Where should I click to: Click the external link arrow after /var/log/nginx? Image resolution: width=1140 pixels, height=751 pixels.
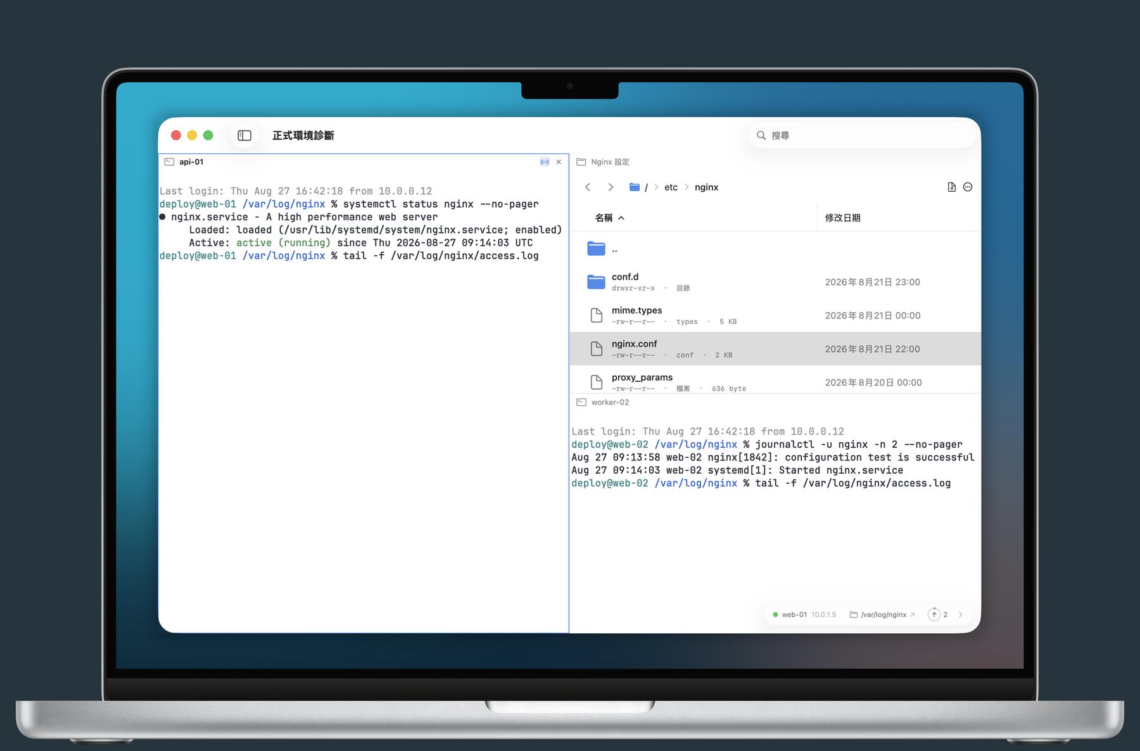tap(913, 615)
